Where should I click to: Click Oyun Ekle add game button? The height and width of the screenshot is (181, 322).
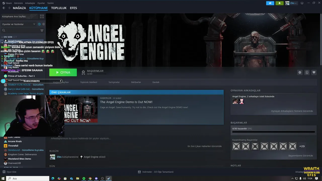pos(10,172)
